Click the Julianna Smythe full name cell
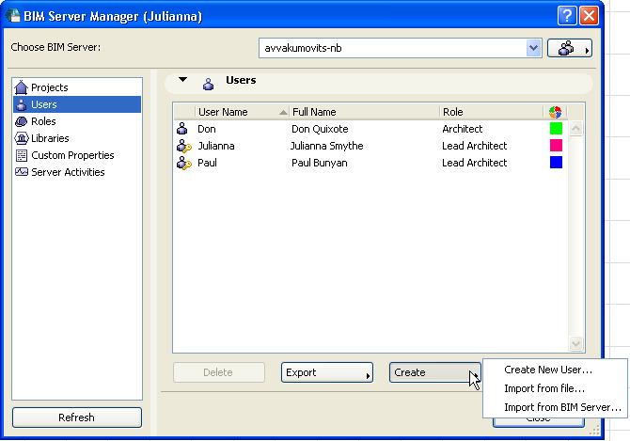 pyautogui.click(x=327, y=146)
